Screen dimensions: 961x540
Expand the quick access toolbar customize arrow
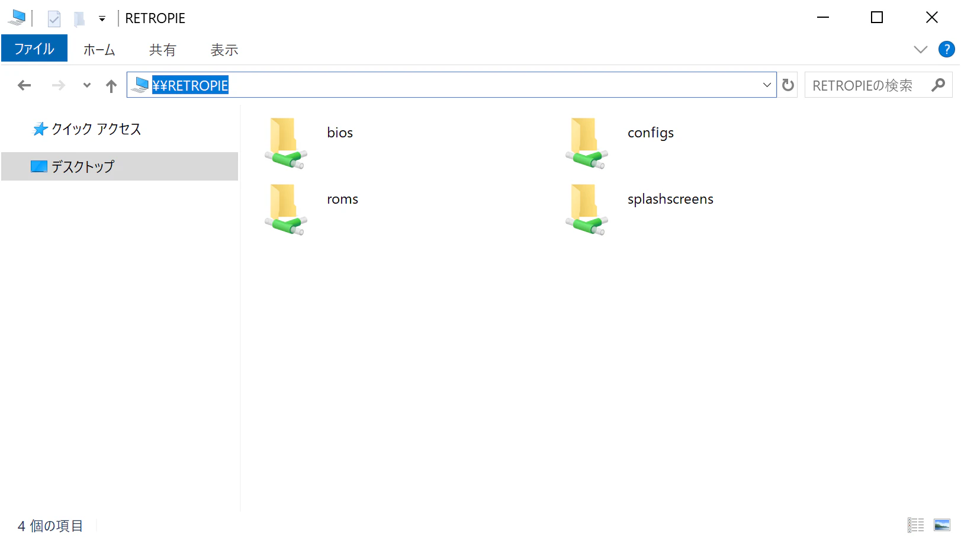tap(102, 19)
